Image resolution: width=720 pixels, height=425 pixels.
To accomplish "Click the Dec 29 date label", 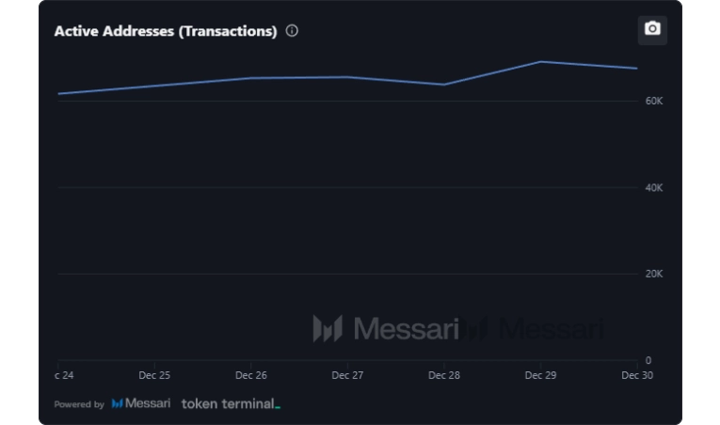I will (540, 375).
